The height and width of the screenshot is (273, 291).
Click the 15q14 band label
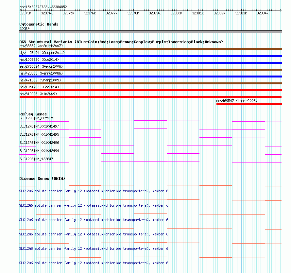25,28
